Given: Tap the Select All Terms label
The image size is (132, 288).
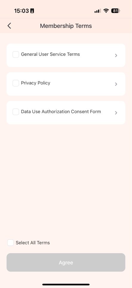Looking at the screenshot, I should [x=33, y=243].
